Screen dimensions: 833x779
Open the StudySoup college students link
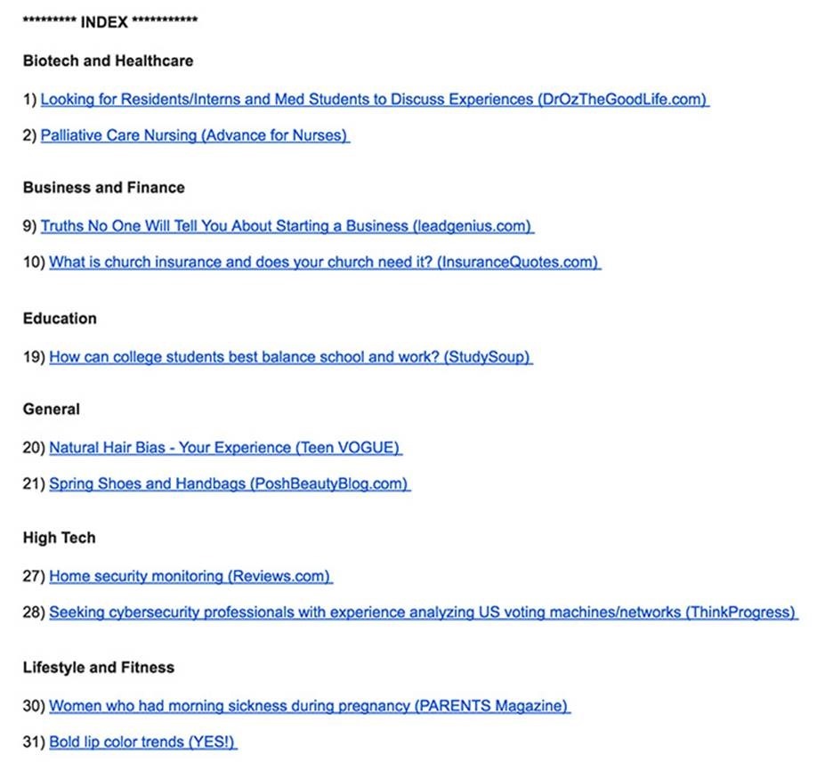coord(290,357)
